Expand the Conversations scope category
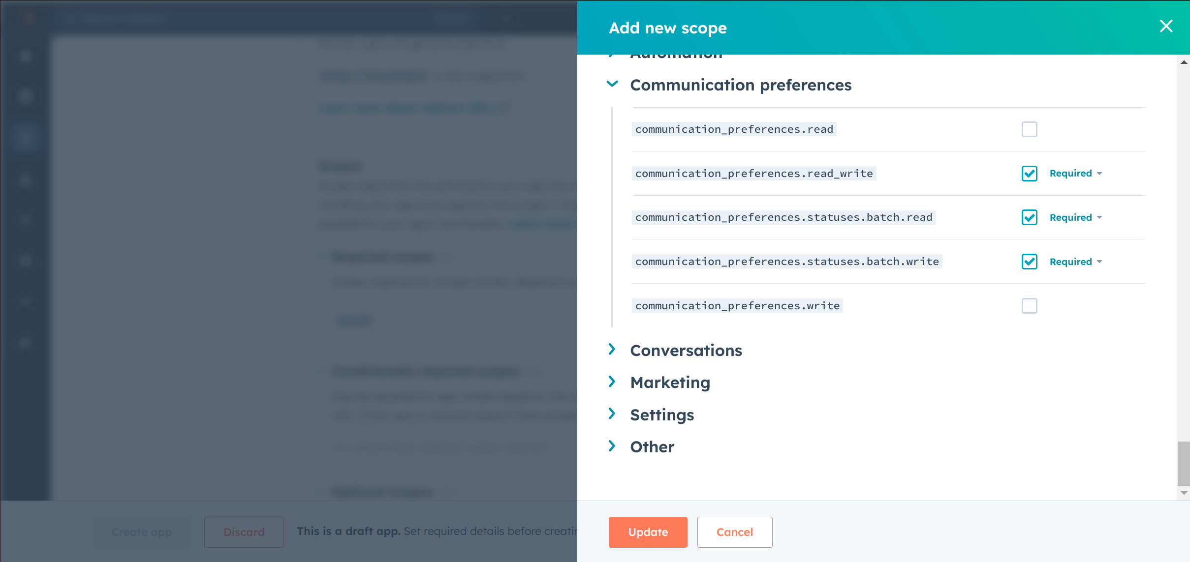 (x=612, y=350)
